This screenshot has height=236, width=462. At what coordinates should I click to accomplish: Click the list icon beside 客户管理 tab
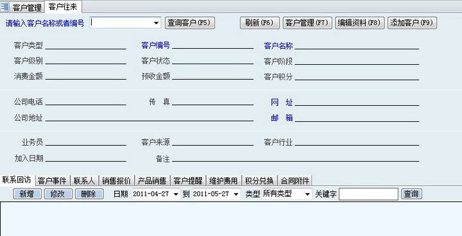point(4,7)
